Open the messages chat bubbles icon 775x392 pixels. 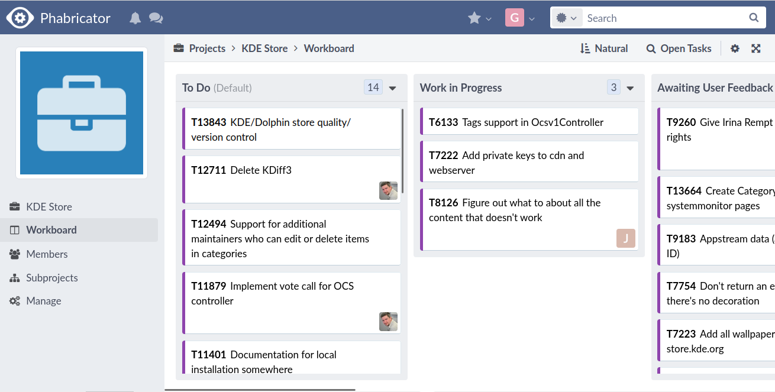click(156, 18)
